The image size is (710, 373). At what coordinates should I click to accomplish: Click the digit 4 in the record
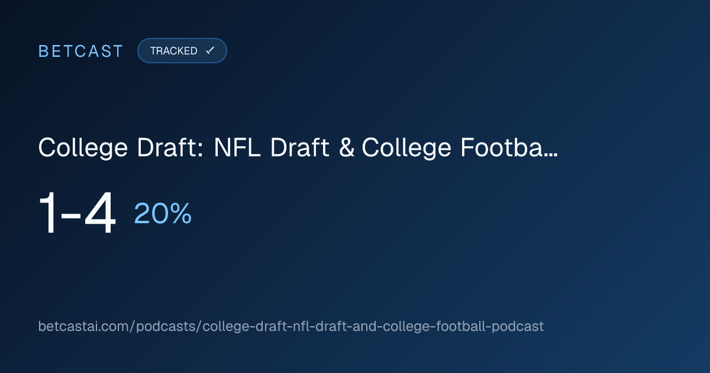(100, 214)
